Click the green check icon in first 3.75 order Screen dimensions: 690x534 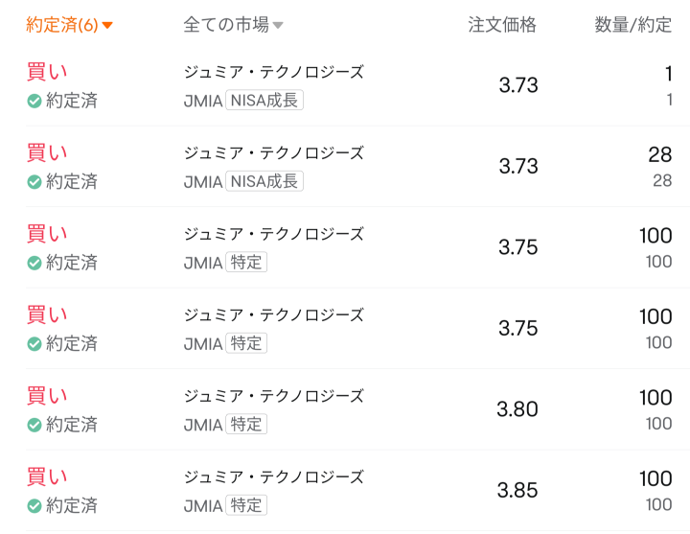pos(34,263)
